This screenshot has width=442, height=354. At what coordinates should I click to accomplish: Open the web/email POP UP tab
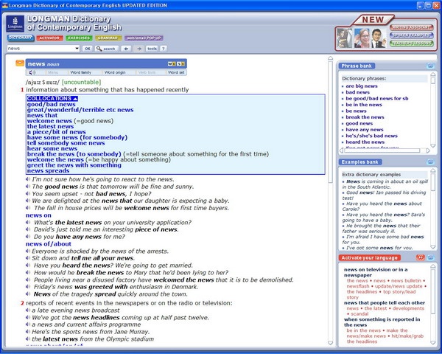click(144, 38)
